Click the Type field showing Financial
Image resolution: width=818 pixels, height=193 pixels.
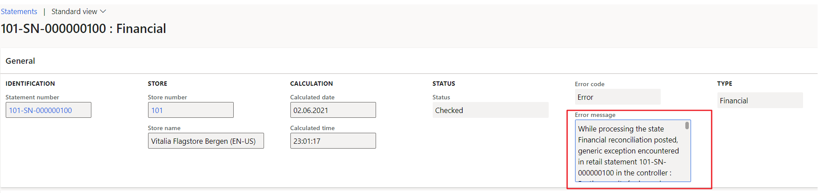pyautogui.click(x=760, y=101)
